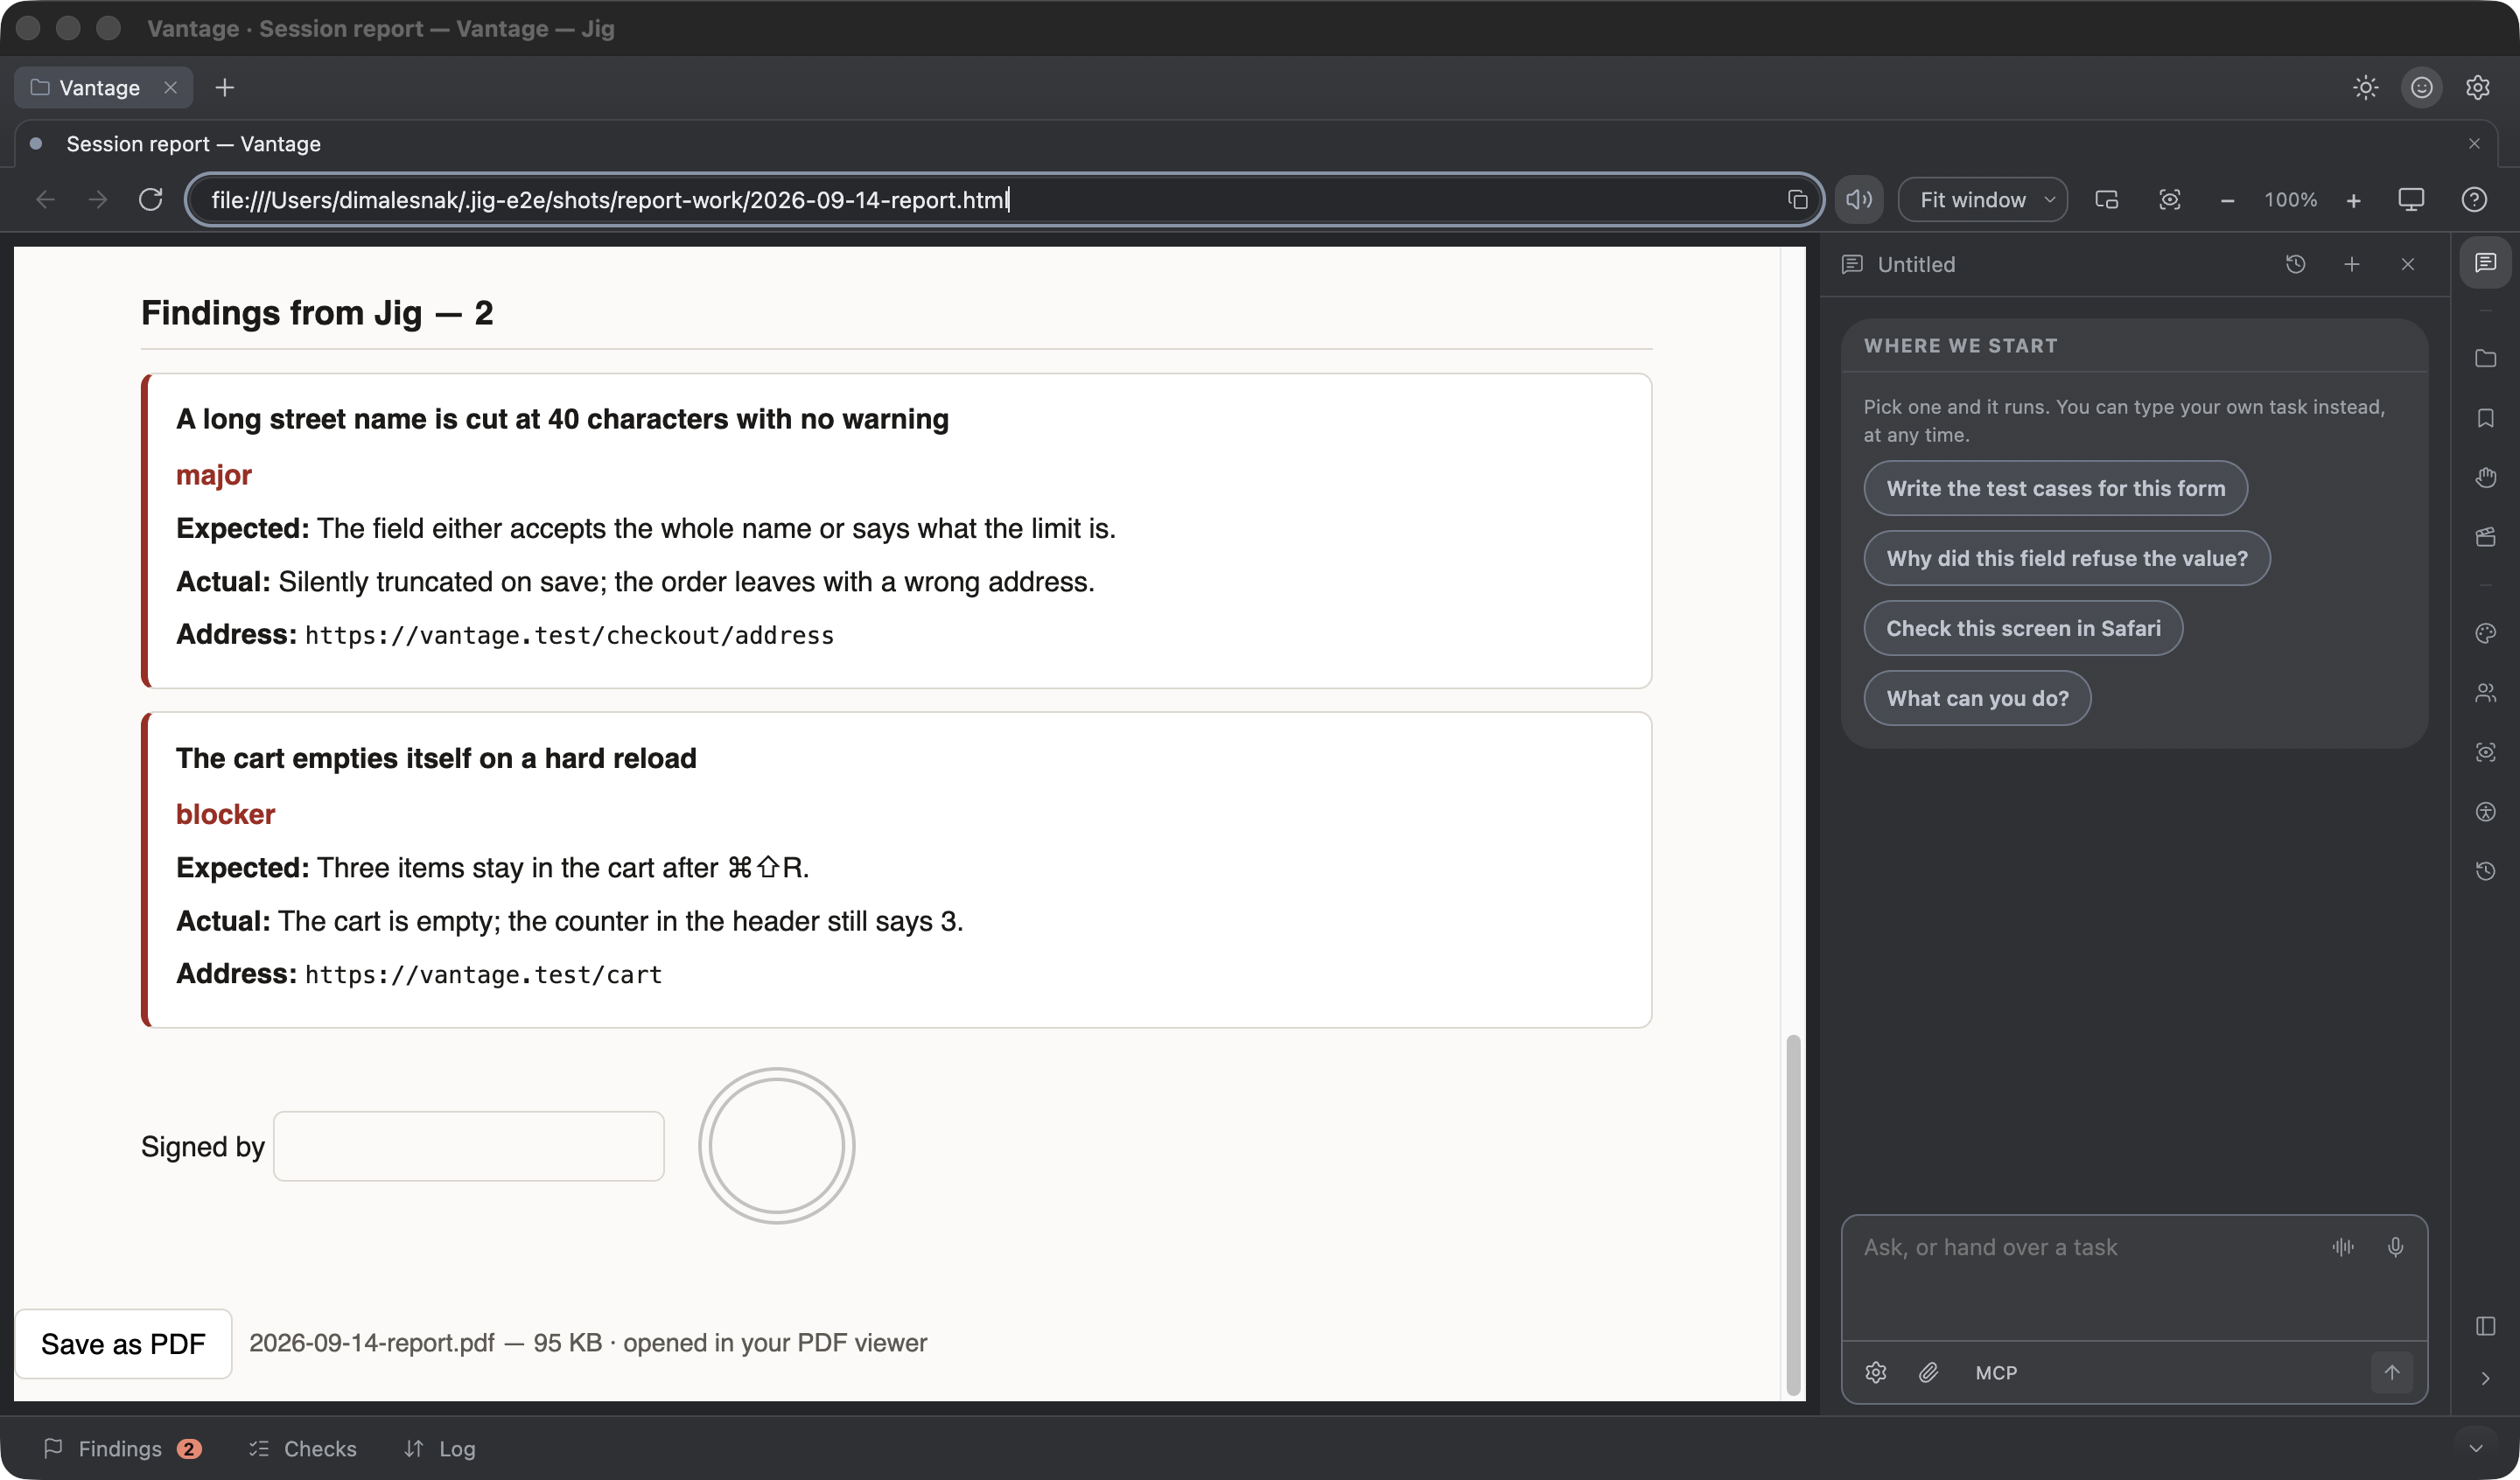This screenshot has height=1480, width=2520.
Task: Open help via the question mark icon
Action: 2474,200
